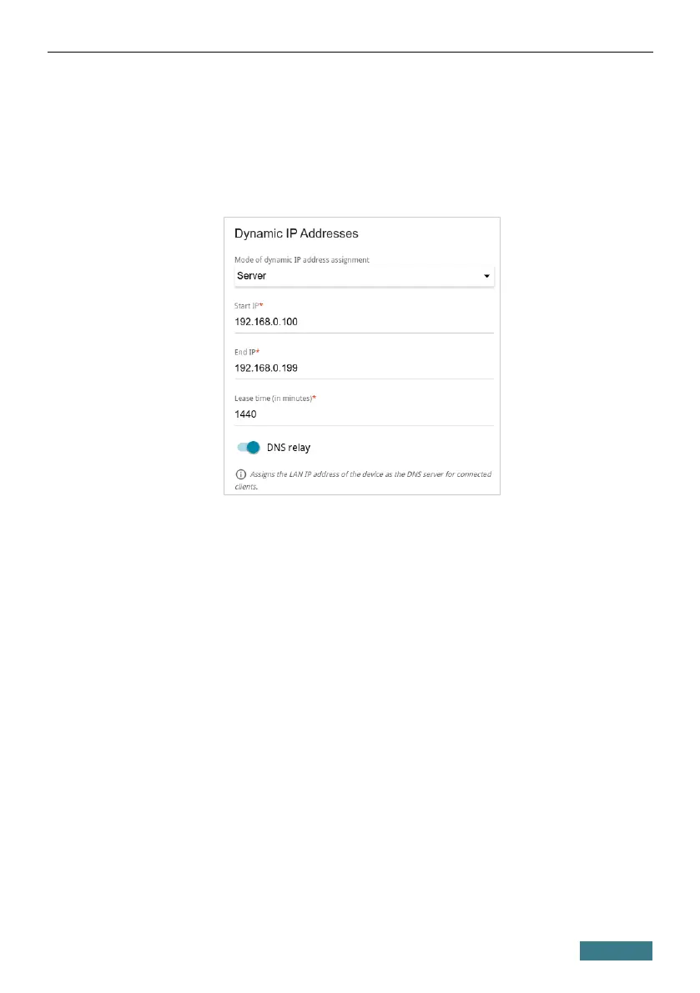The height and width of the screenshot is (993, 700).
Task: Click the DNS relay text label
Action: (289, 448)
